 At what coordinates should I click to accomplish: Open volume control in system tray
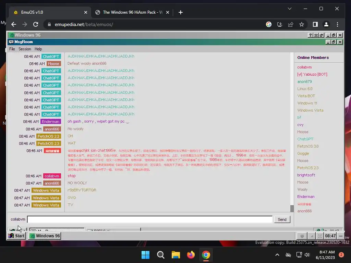[307, 255]
